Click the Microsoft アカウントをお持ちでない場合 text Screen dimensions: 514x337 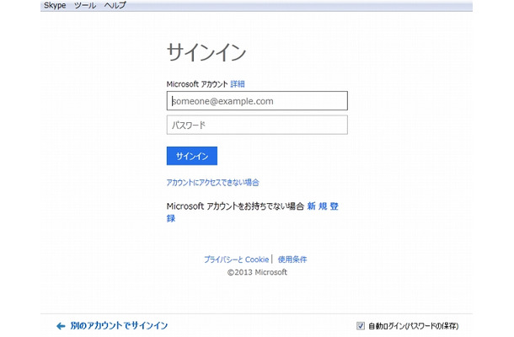coord(235,206)
